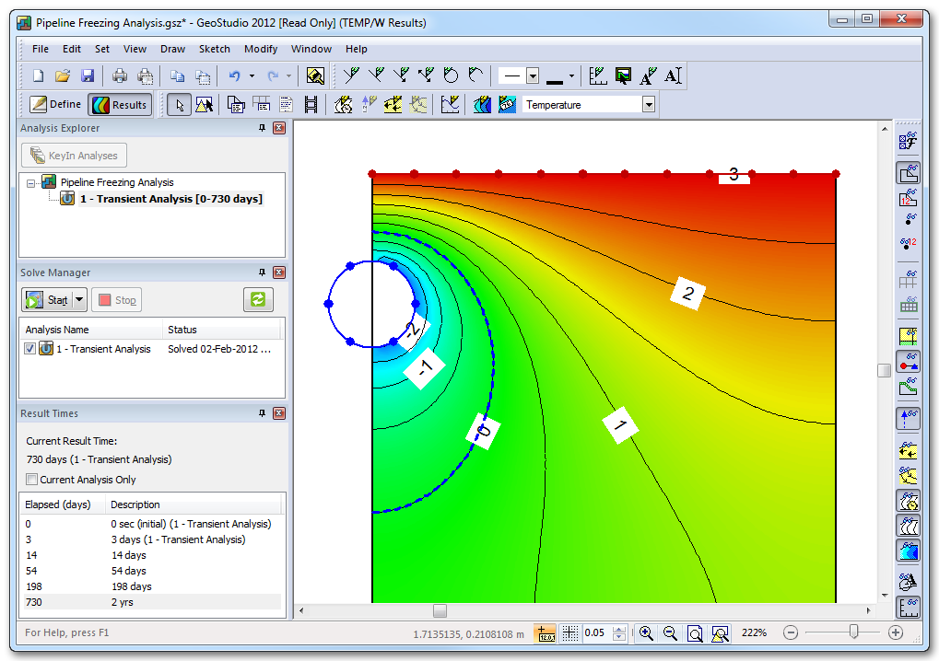The height and width of the screenshot is (661, 939).
Task: Open the Temperature contour dropdown
Action: 649,104
